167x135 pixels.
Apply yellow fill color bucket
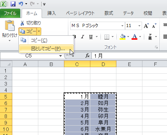coord(123,37)
